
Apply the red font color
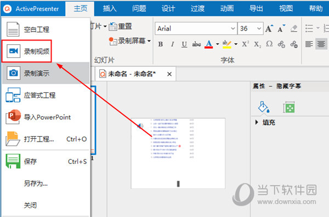point(208,44)
